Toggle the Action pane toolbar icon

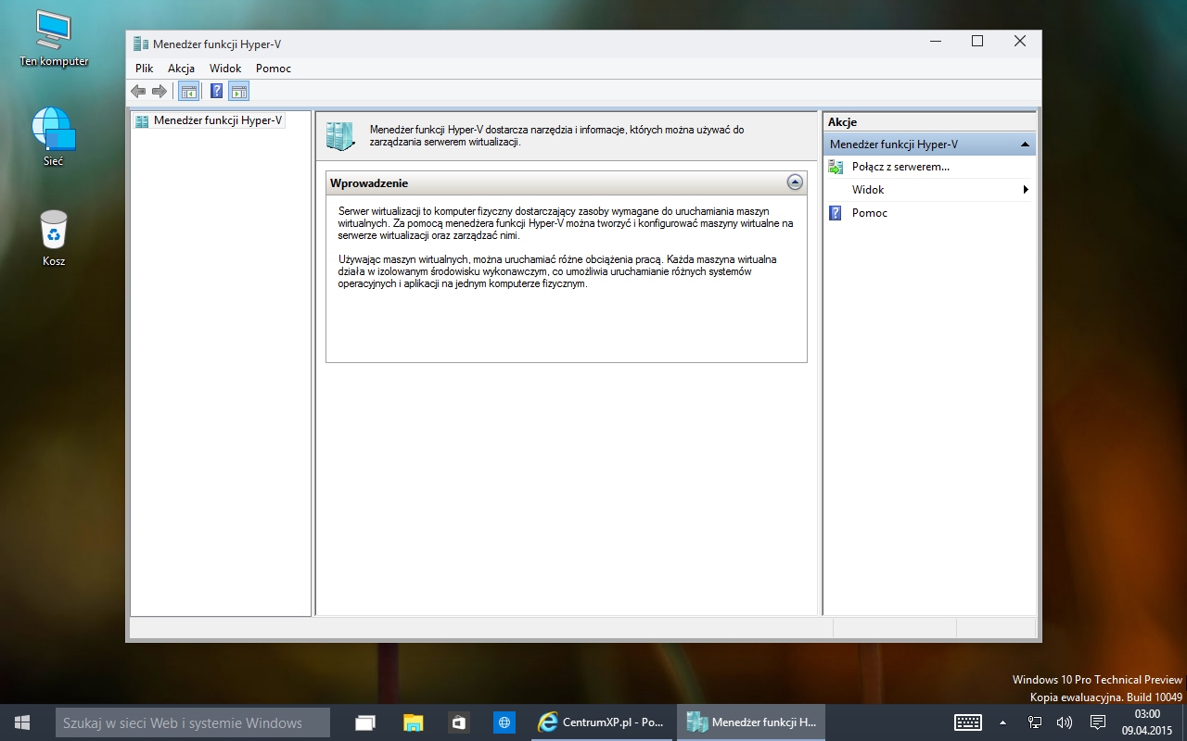pyautogui.click(x=239, y=91)
